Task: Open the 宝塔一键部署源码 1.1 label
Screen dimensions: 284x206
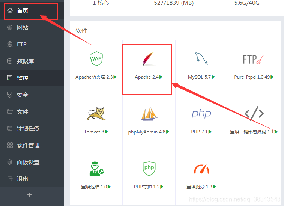Action: [252, 132]
